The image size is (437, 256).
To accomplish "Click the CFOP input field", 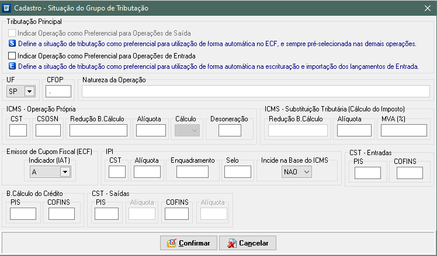I will [x=58, y=91].
